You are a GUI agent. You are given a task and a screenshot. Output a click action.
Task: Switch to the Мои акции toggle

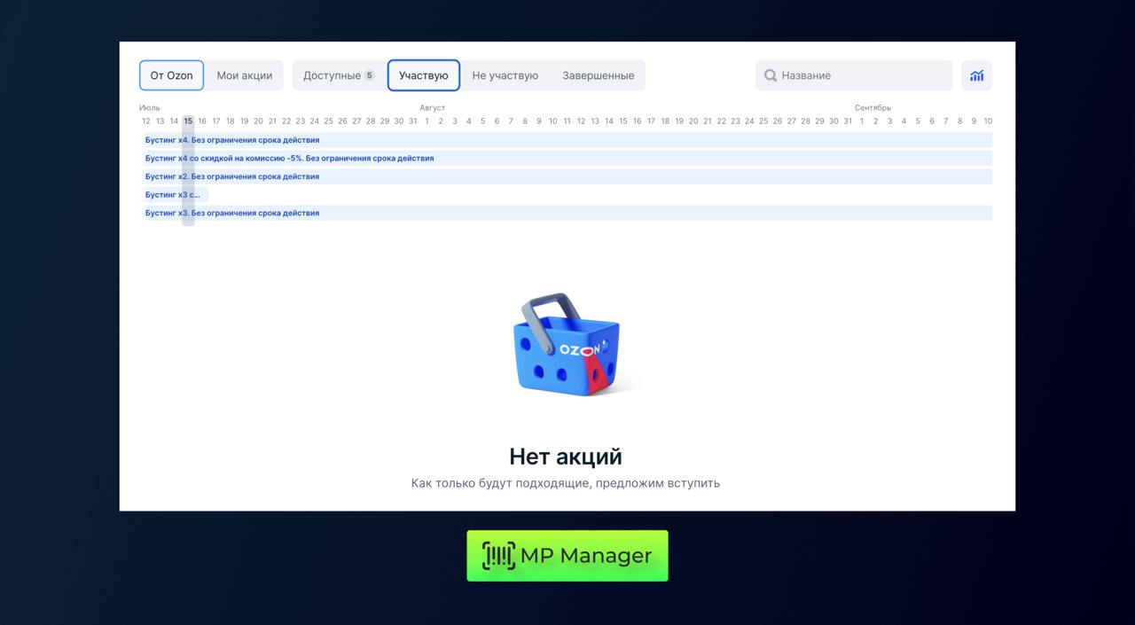[244, 75]
